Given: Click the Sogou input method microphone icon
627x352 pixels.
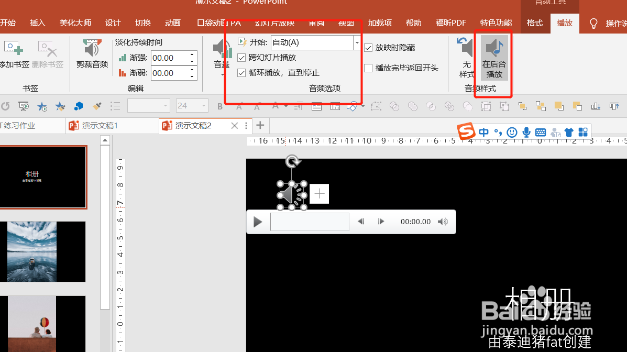Looking at the screenshot, I should tap(526, 132).
